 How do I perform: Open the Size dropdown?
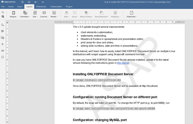35,14
